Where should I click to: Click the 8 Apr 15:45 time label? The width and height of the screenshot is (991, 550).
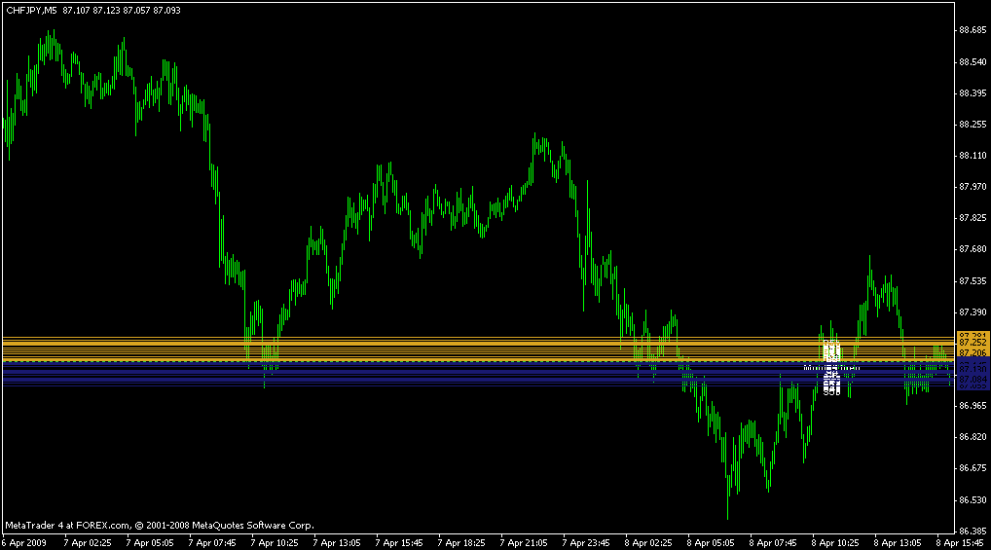click(962, 542)
